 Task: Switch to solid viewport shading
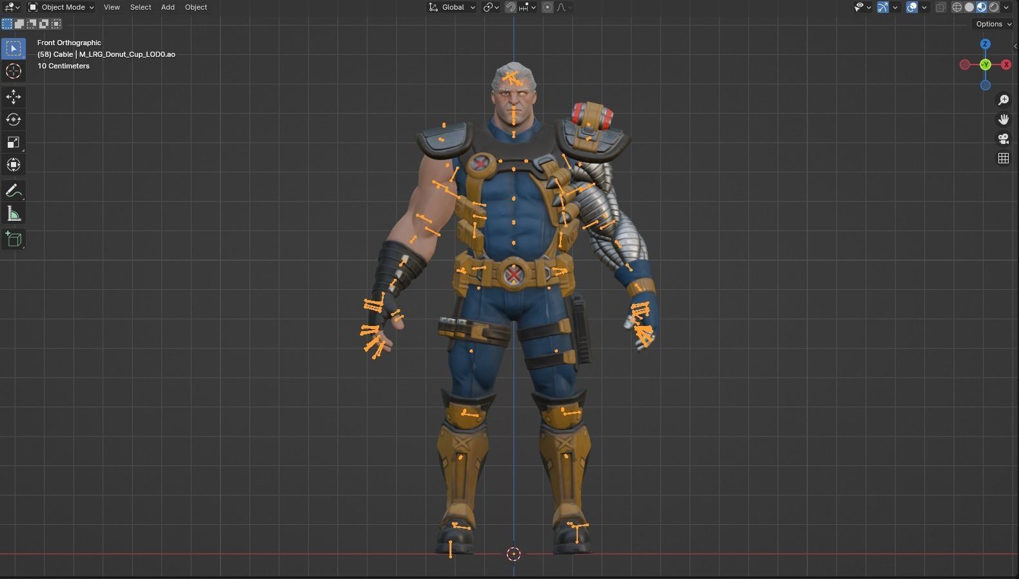point(969,7)
